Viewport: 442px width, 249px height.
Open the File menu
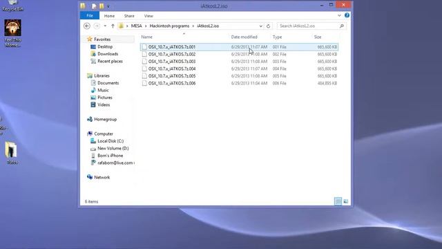(x=90, y=15)
